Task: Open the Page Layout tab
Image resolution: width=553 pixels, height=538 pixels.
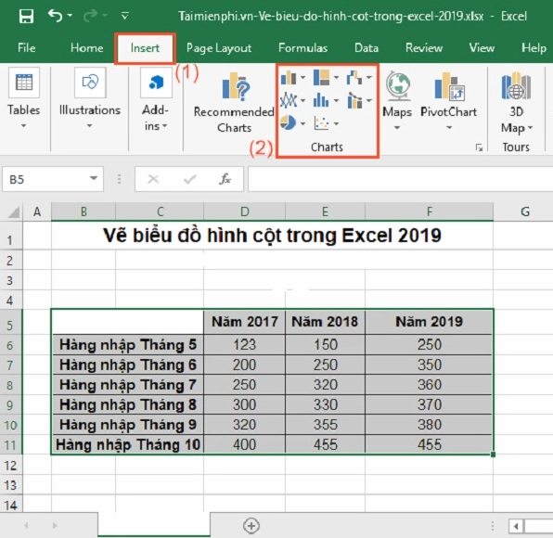Action: click(219, 48)
